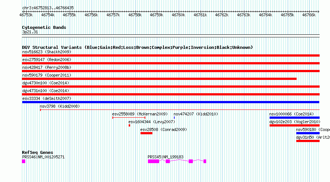The image size is (330, 182).
Task: Click the red bracket line under esv2558089
Action: coord(129,118)
